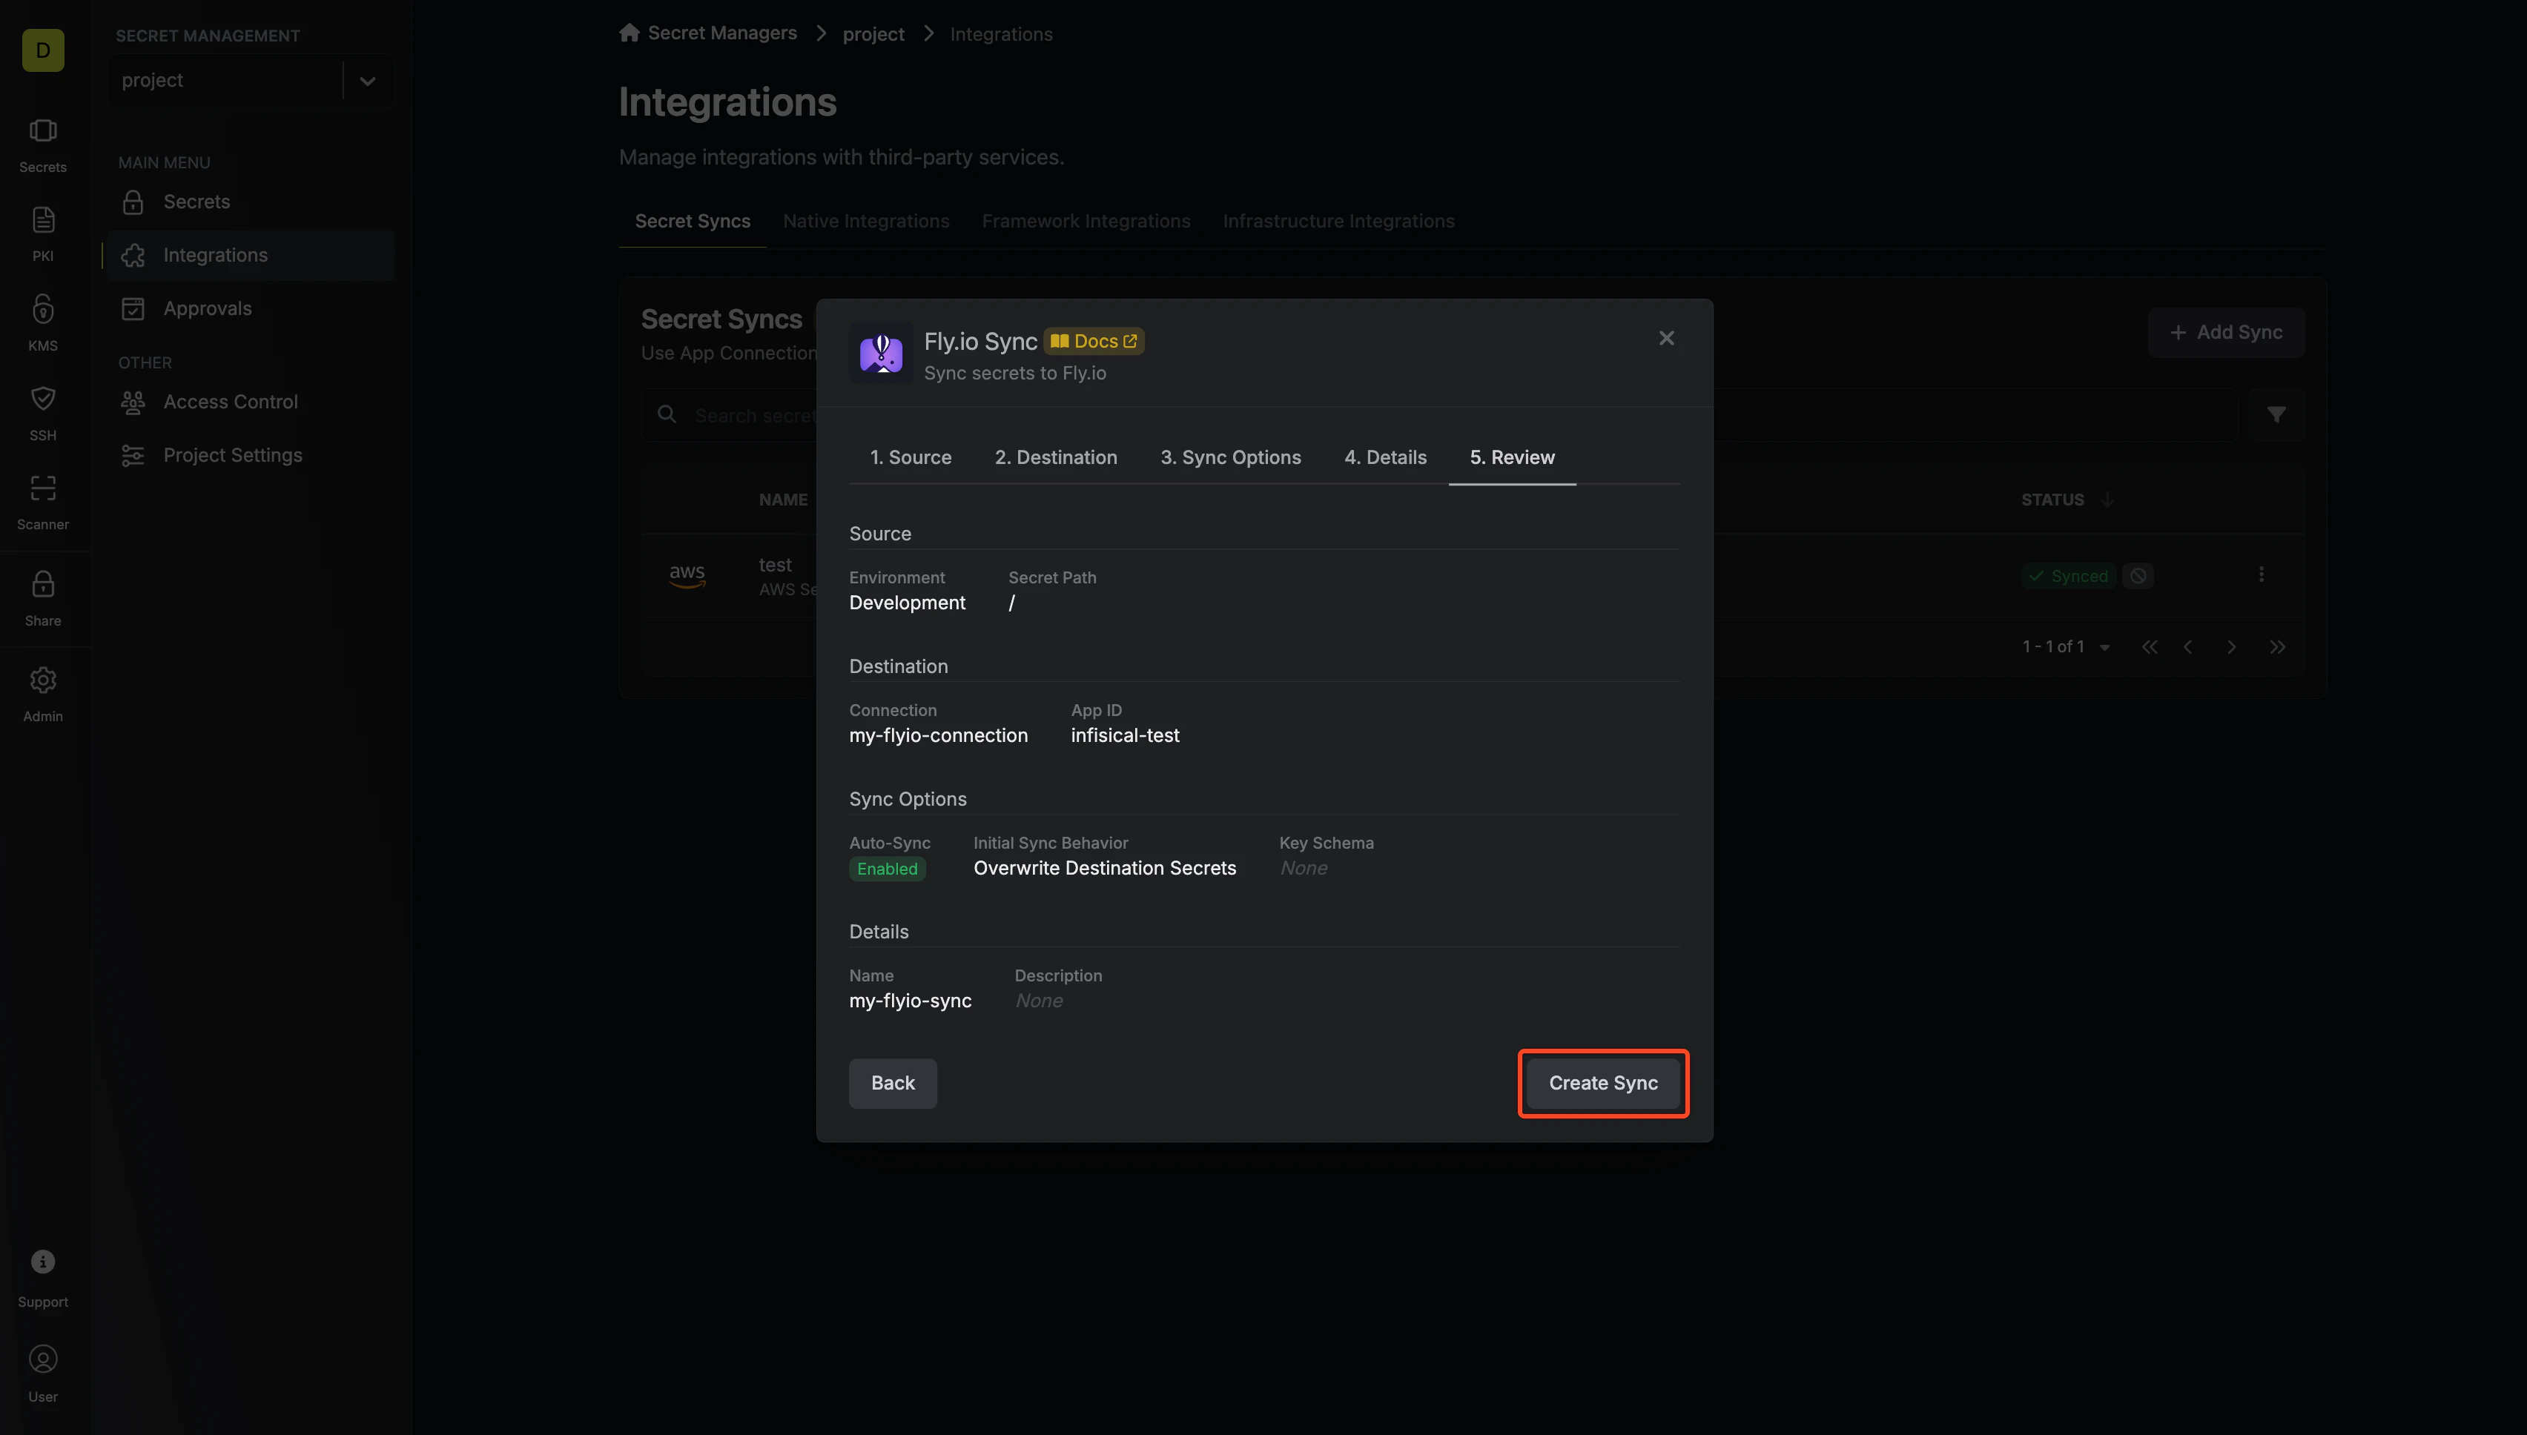Open the rows-per-page dropdown arrow
This screenshot has width=2527, height=1435.
[2104, 648]
